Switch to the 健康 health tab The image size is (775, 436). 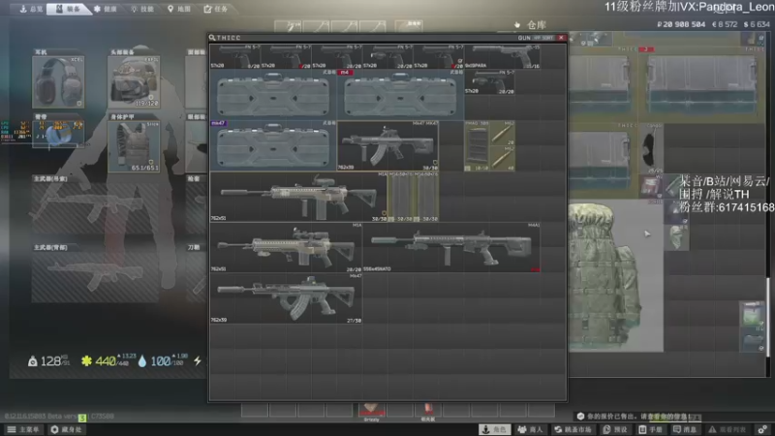coord(106,9)
